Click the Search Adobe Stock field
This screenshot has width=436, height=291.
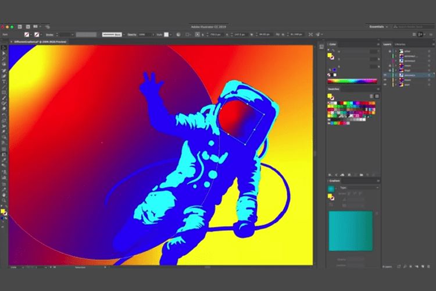pyautogui.click(x=414, y=27)
